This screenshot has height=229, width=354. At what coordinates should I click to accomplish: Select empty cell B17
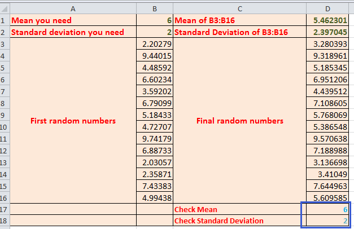tap(155, 209)
